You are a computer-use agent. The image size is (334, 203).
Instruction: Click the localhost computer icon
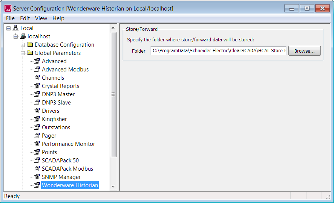tap(23, 36)
